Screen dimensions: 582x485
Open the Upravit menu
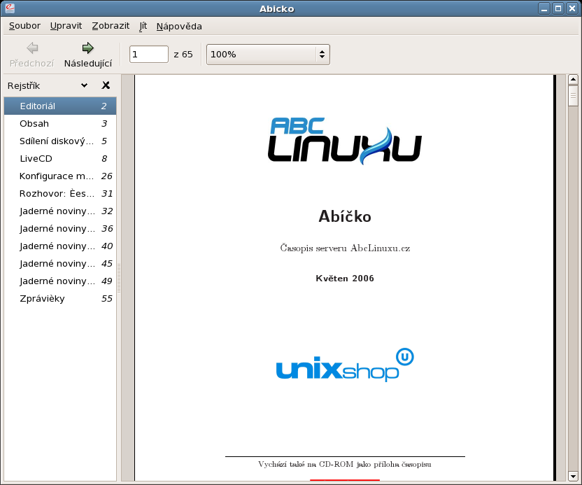point(66,26)
